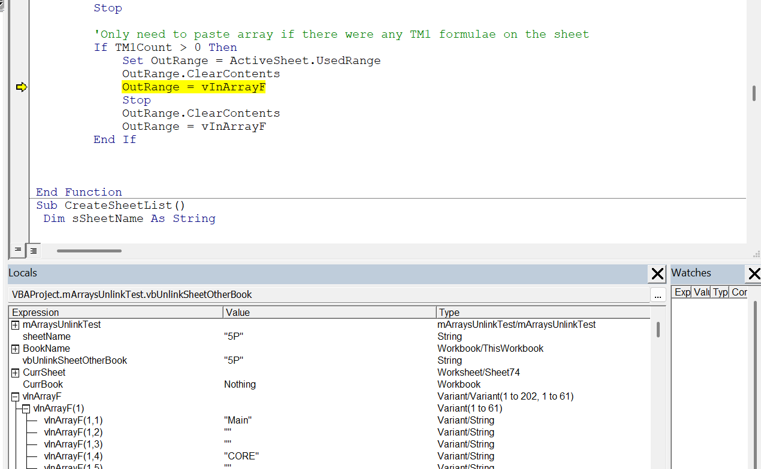This screenshot has height=469, width=761.
Task: Click the "CORE" value cell
Action: (x=241, y=456)
